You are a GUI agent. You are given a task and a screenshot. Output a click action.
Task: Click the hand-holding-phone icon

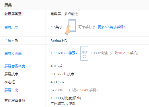(70, 27)
